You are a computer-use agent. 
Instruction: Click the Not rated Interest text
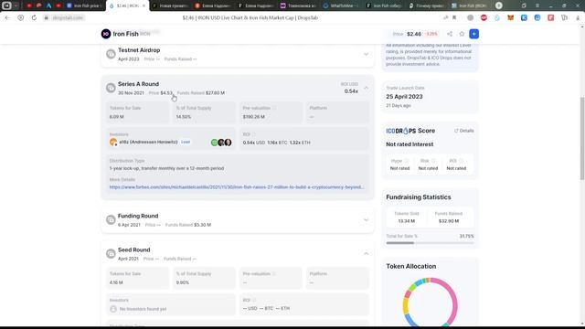point(409,144)
